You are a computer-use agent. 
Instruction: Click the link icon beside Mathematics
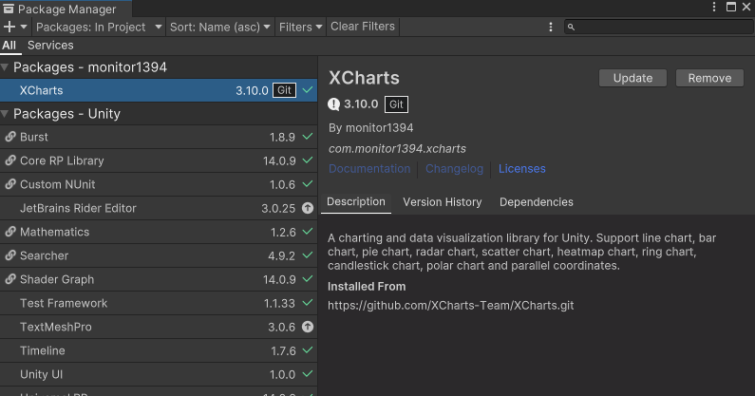(x=10, y=232)
